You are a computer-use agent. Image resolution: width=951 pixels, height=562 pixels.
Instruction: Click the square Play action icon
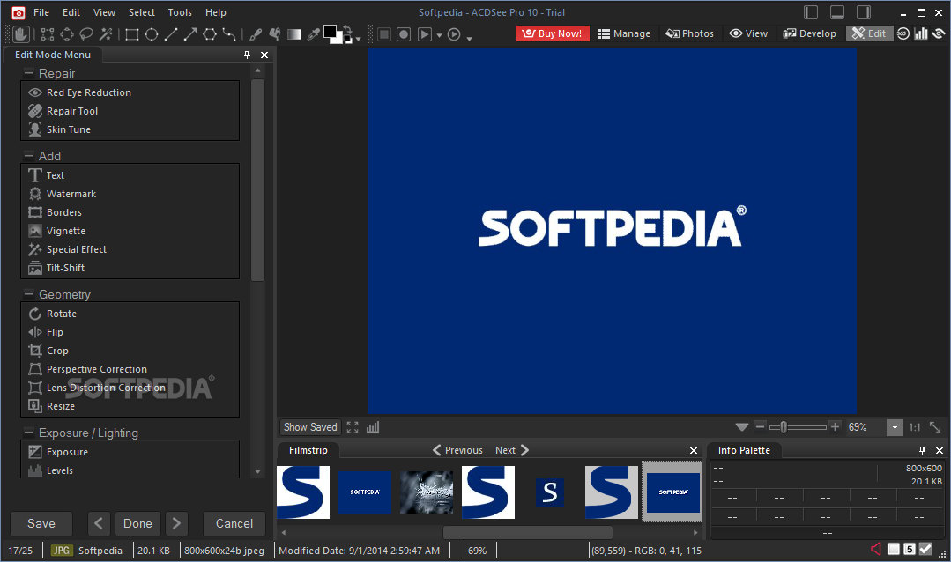click(x=425, y=34)
